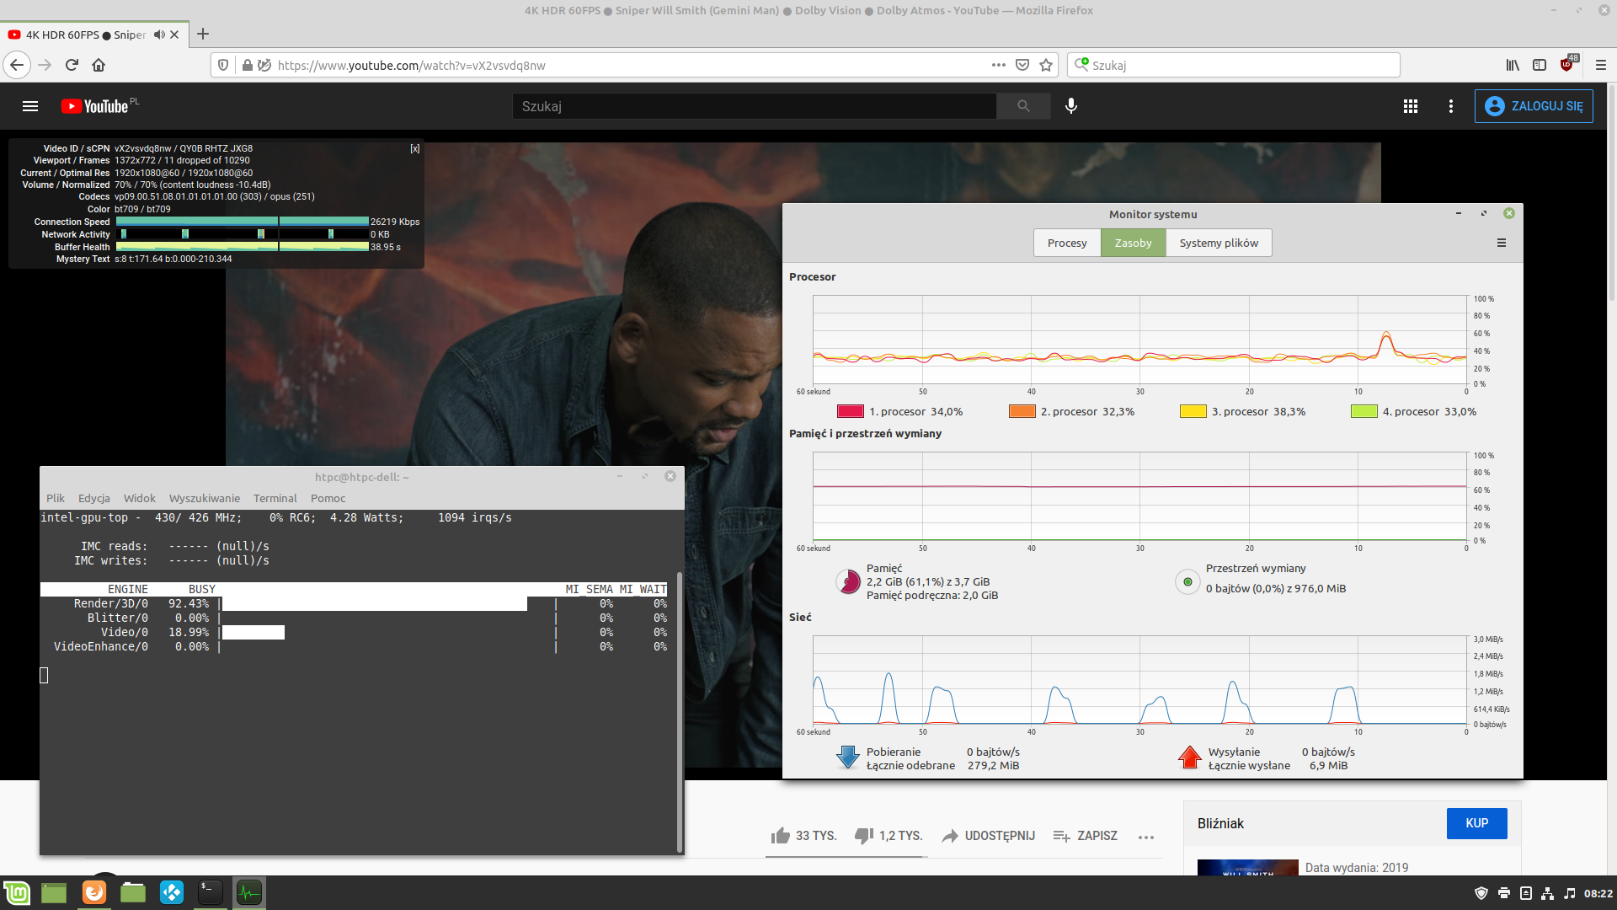Open YouTube apps grid

(x=1411, y=106)
